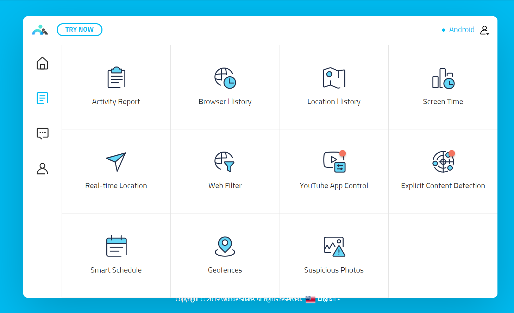514x313 pixels.
Task: Open Real-time Location tracking
Action: point(116,171)
